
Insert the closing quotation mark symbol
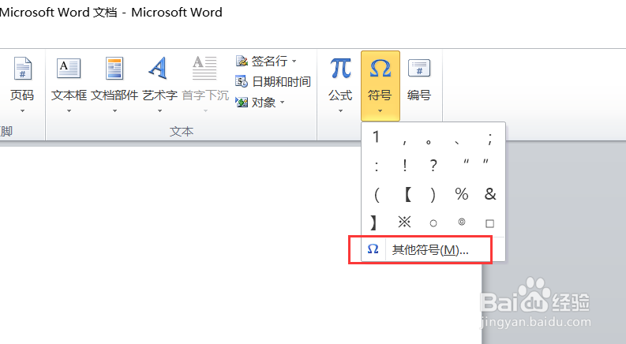pos(485,162)
